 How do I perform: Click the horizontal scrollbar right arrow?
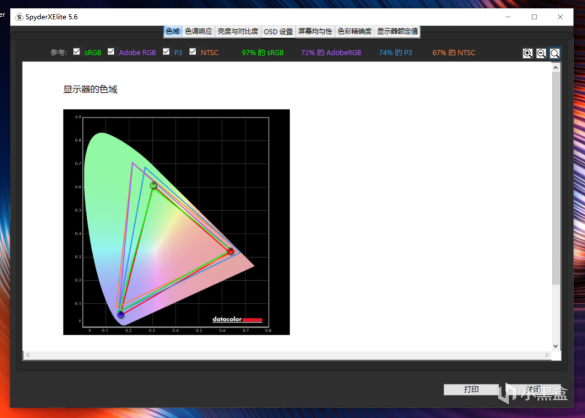pyautogui.click(x=546, y=355)
